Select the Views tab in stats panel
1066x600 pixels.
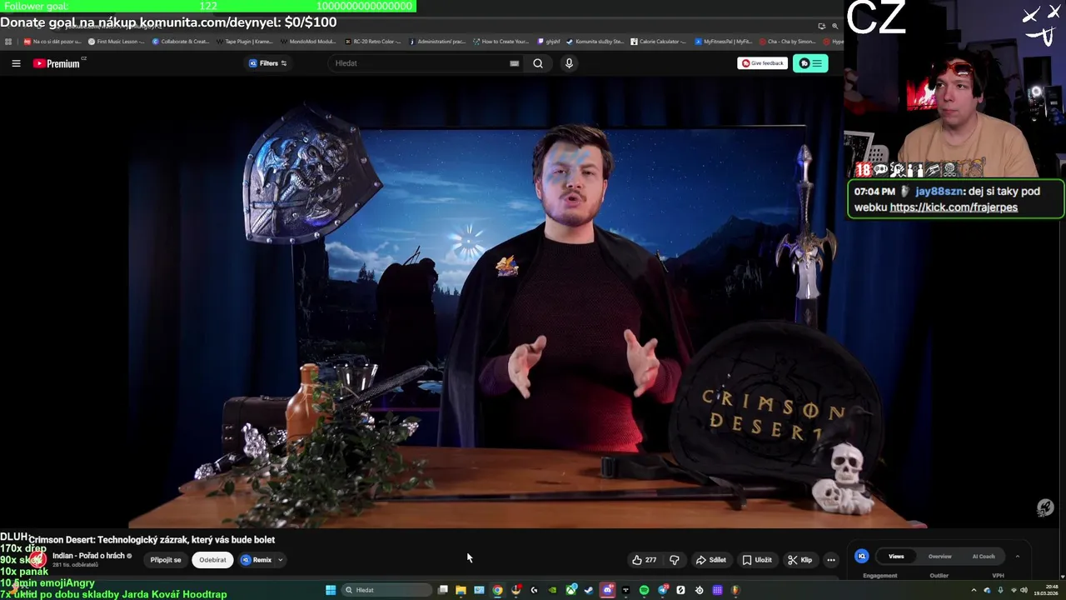896,556
